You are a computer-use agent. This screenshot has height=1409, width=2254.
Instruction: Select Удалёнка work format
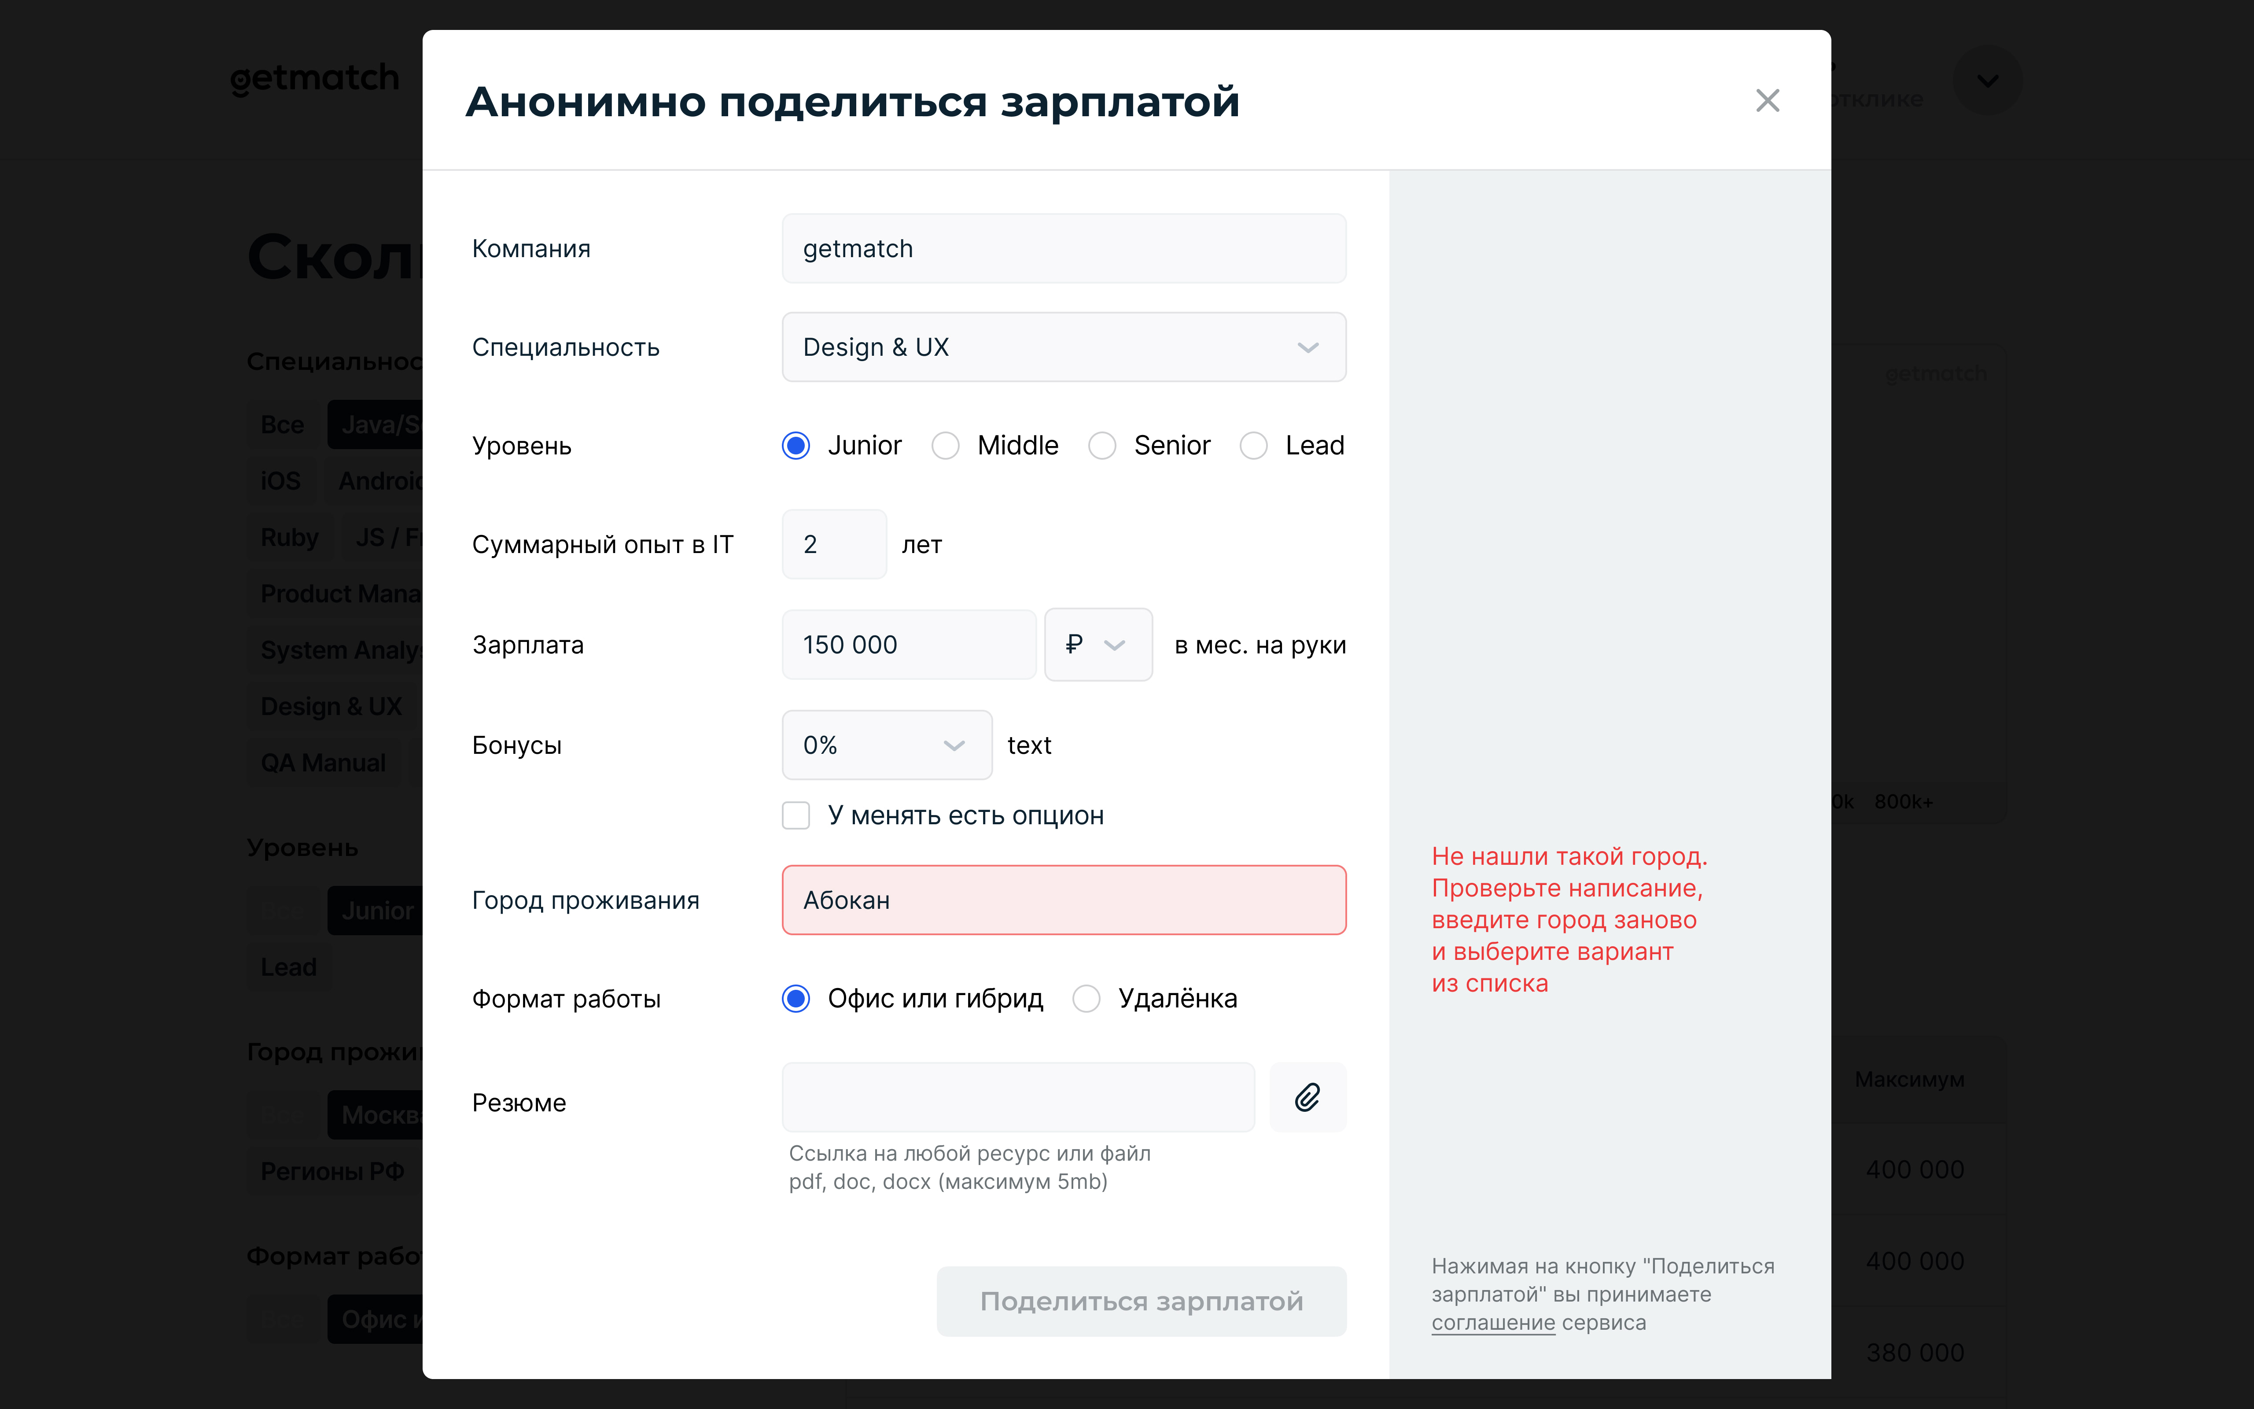point(1086,999)
